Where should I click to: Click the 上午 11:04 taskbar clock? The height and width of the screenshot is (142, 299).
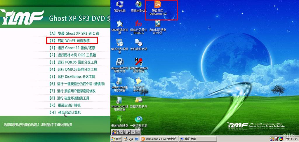[291, 139]
